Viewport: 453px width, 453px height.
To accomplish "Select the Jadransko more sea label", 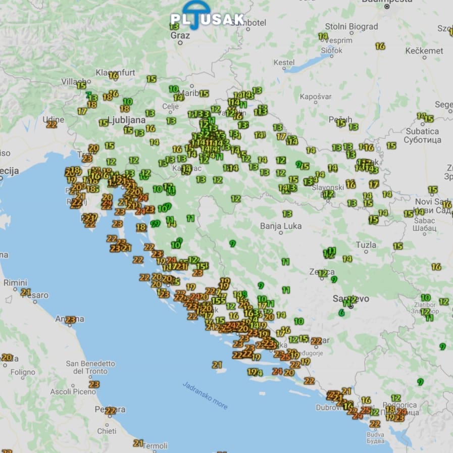I will tap(205, 395).
